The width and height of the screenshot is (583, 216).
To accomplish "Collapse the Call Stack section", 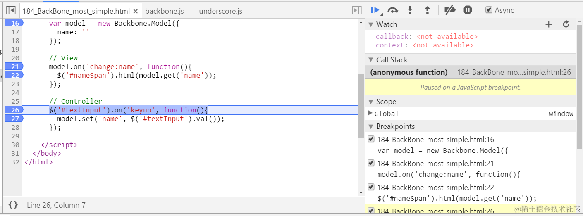I will pyautogui.click(x=371, y=60).
